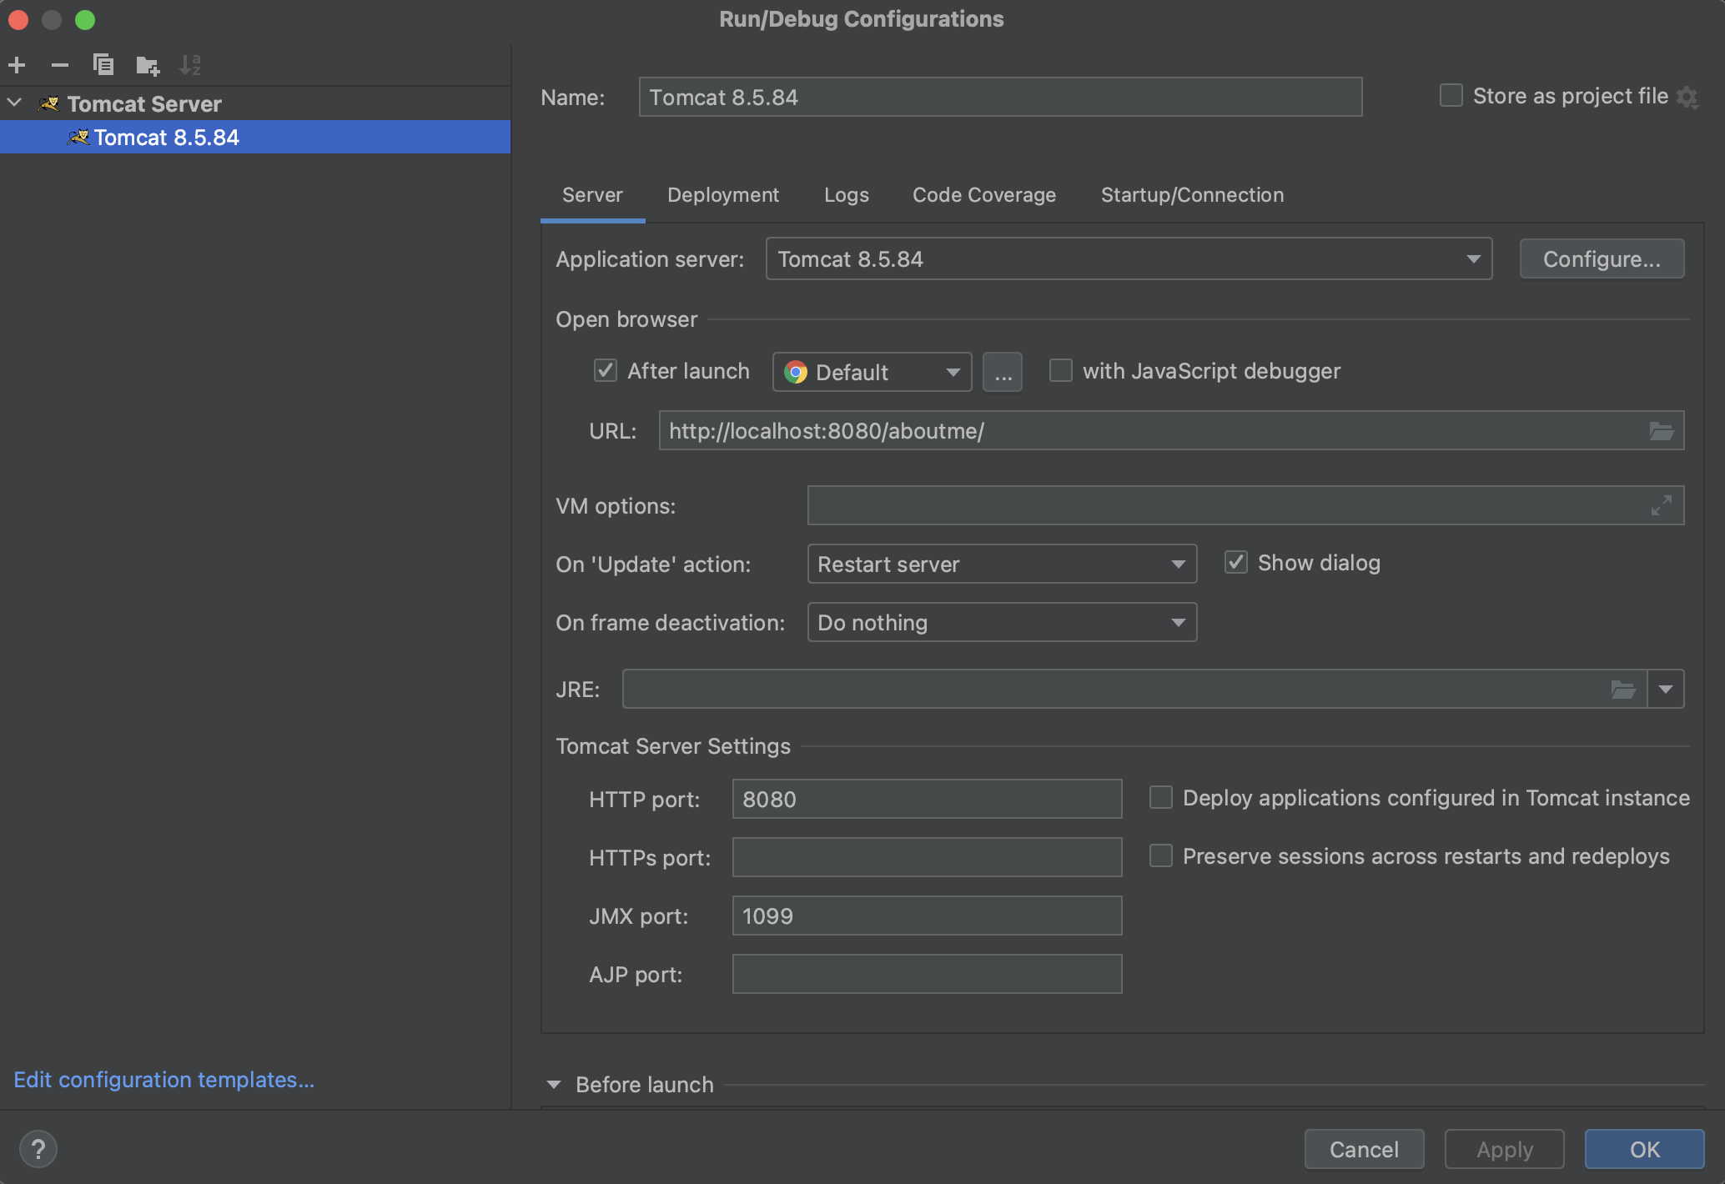Focus the AJP port field
1725x1184 pixels.
[x=927, y=975]
